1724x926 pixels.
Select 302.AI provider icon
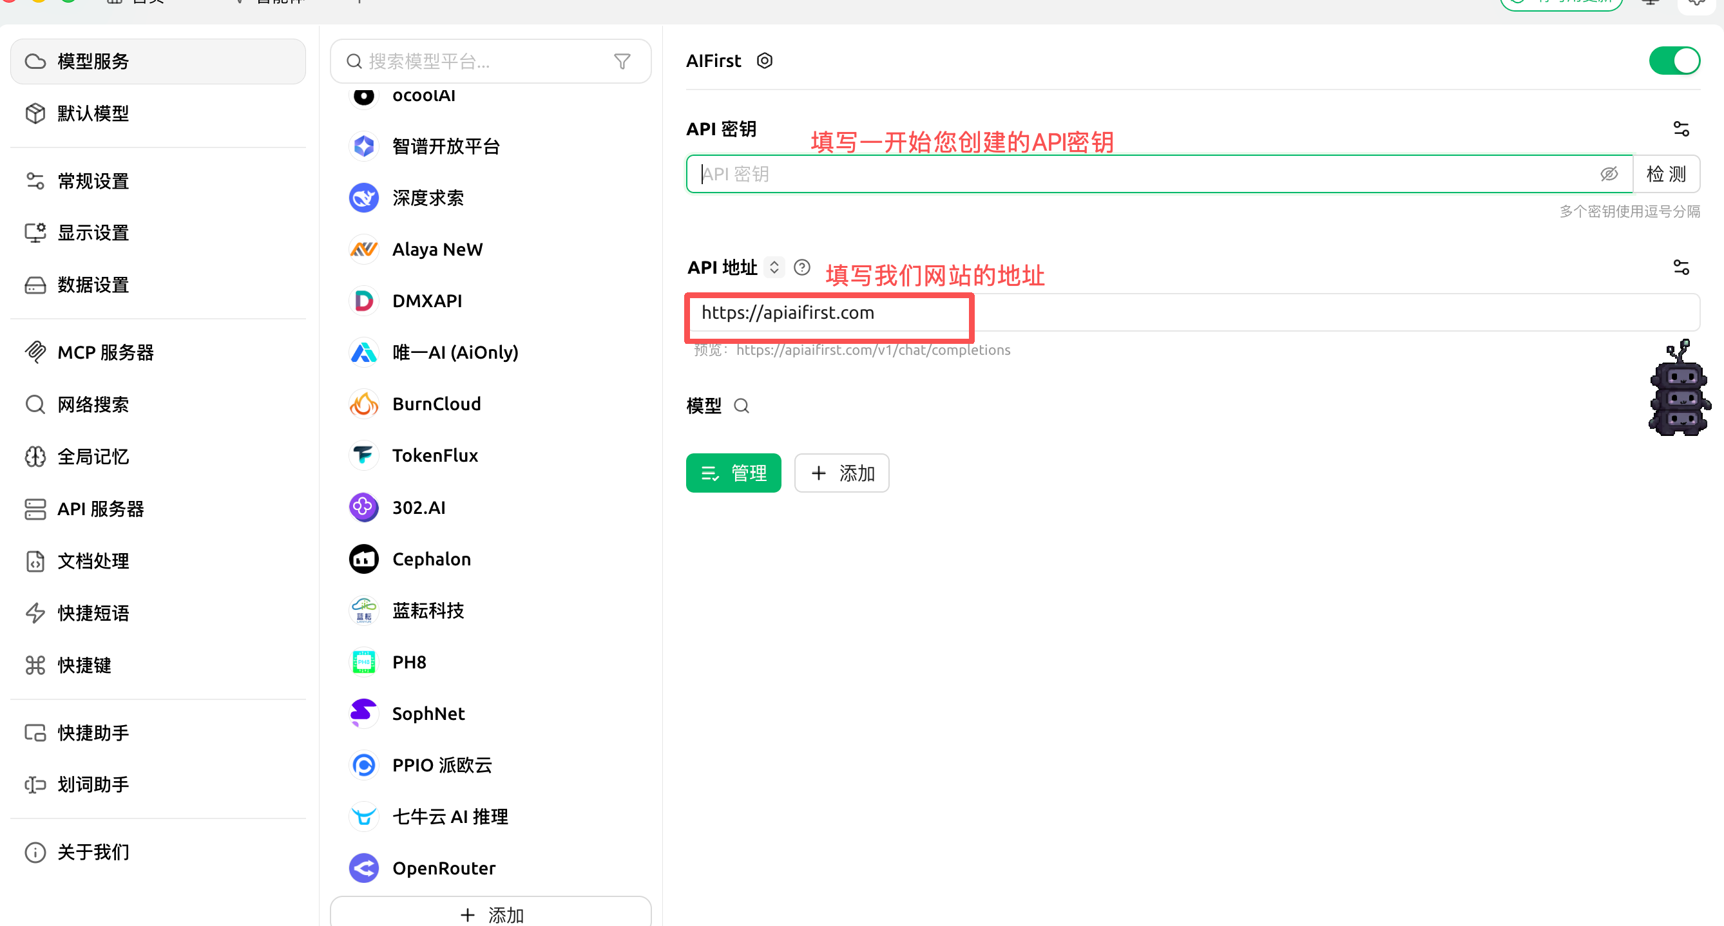363,508
